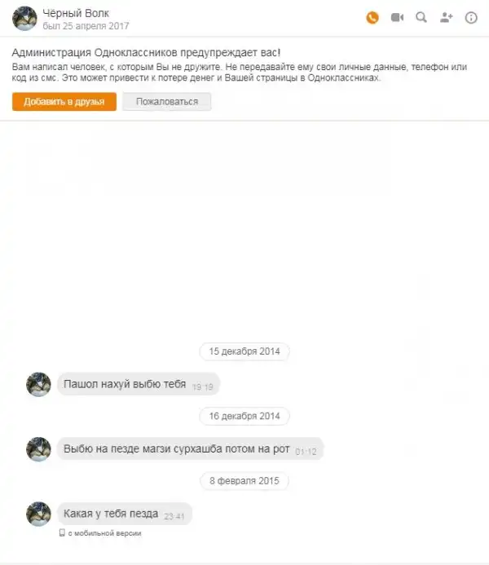This screenshot has height=565, width=489.
Task: Click the был 25 апреля 2017 status text
Action: [86, 26]
